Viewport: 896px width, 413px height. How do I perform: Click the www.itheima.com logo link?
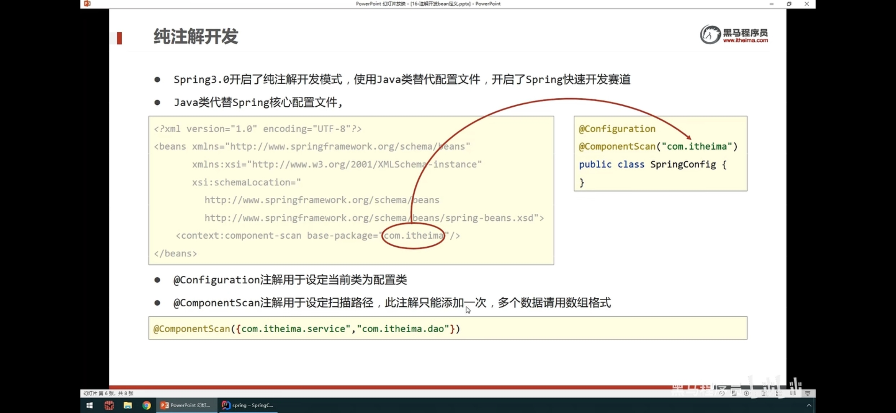745,40
